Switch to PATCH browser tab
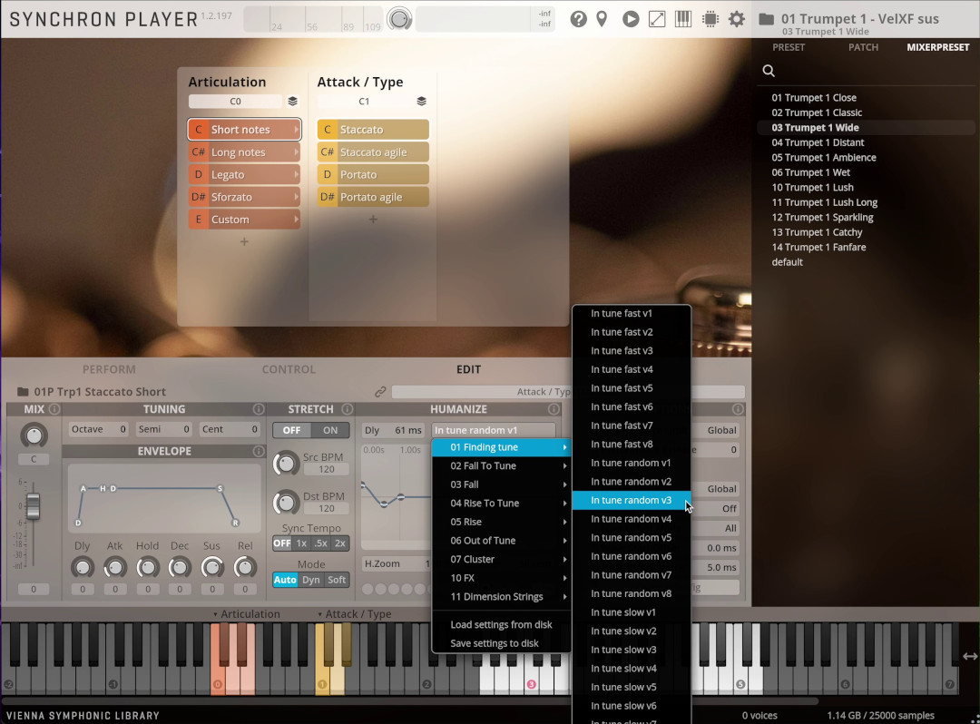Image resolution: width=980 pixels, height=724 pixels. coord(863,47)
